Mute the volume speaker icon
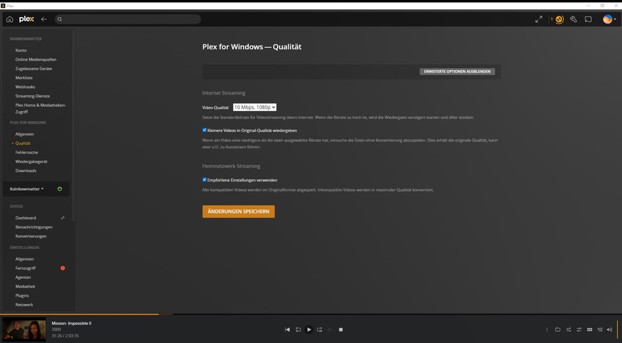 (610, 329)
